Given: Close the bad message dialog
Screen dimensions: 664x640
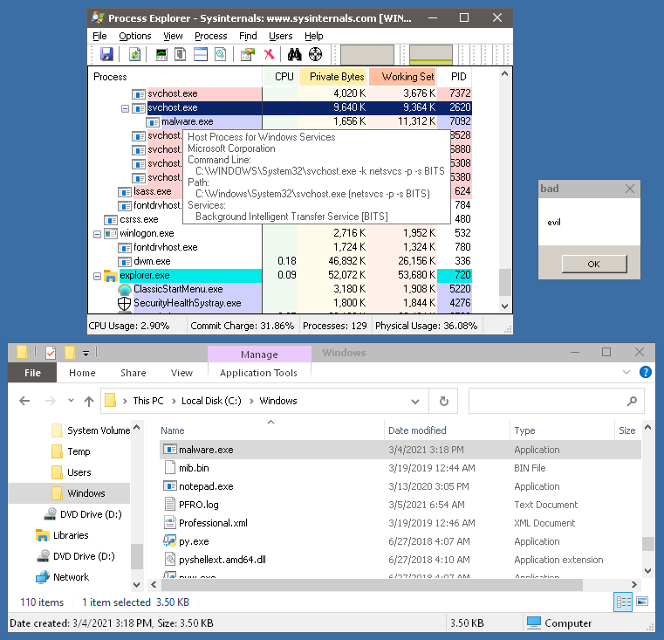Looking at the screenshot, I should (x=630, y=189).
